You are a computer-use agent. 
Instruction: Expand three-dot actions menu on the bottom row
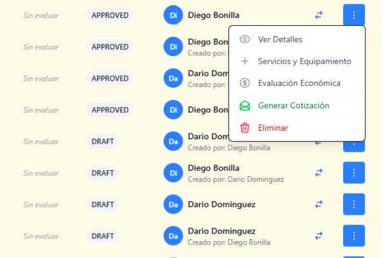pyautogui.click(x=353, y=235)
